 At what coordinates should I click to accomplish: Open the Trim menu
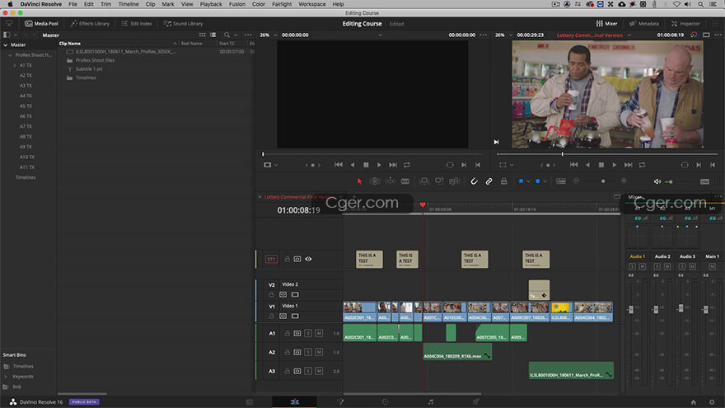(106, 3)
